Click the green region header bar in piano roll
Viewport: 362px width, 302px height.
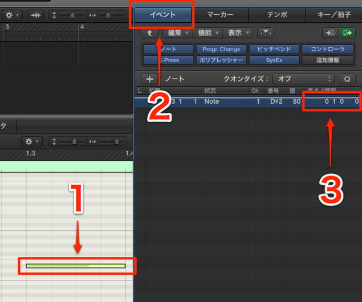(x=67, y=166)
